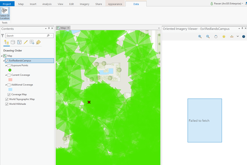This screenshot has height=165, width=247.
Task: Open image enhancement brightness tool in viewer
Action: tap(224, 36)
